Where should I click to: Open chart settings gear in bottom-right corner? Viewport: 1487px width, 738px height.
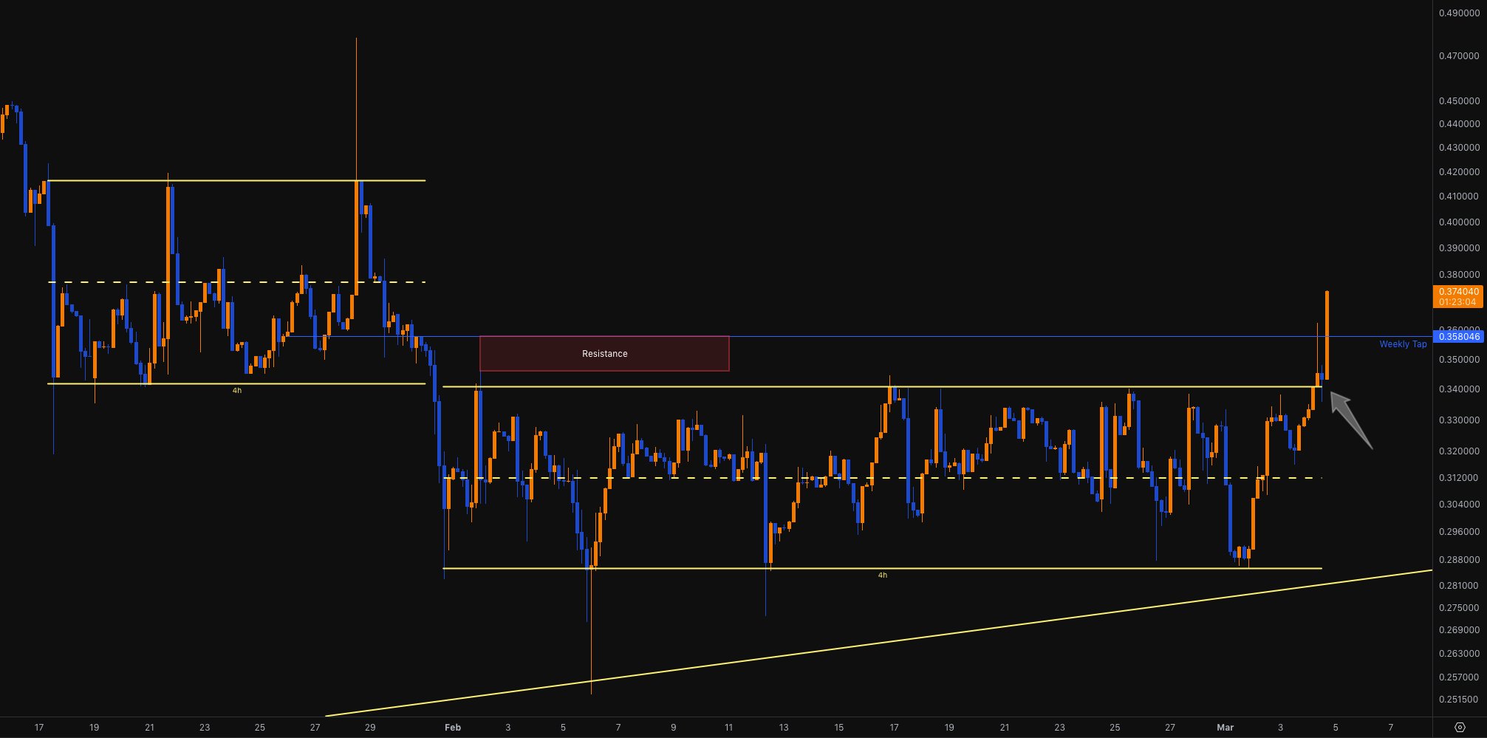(1459, 728)
